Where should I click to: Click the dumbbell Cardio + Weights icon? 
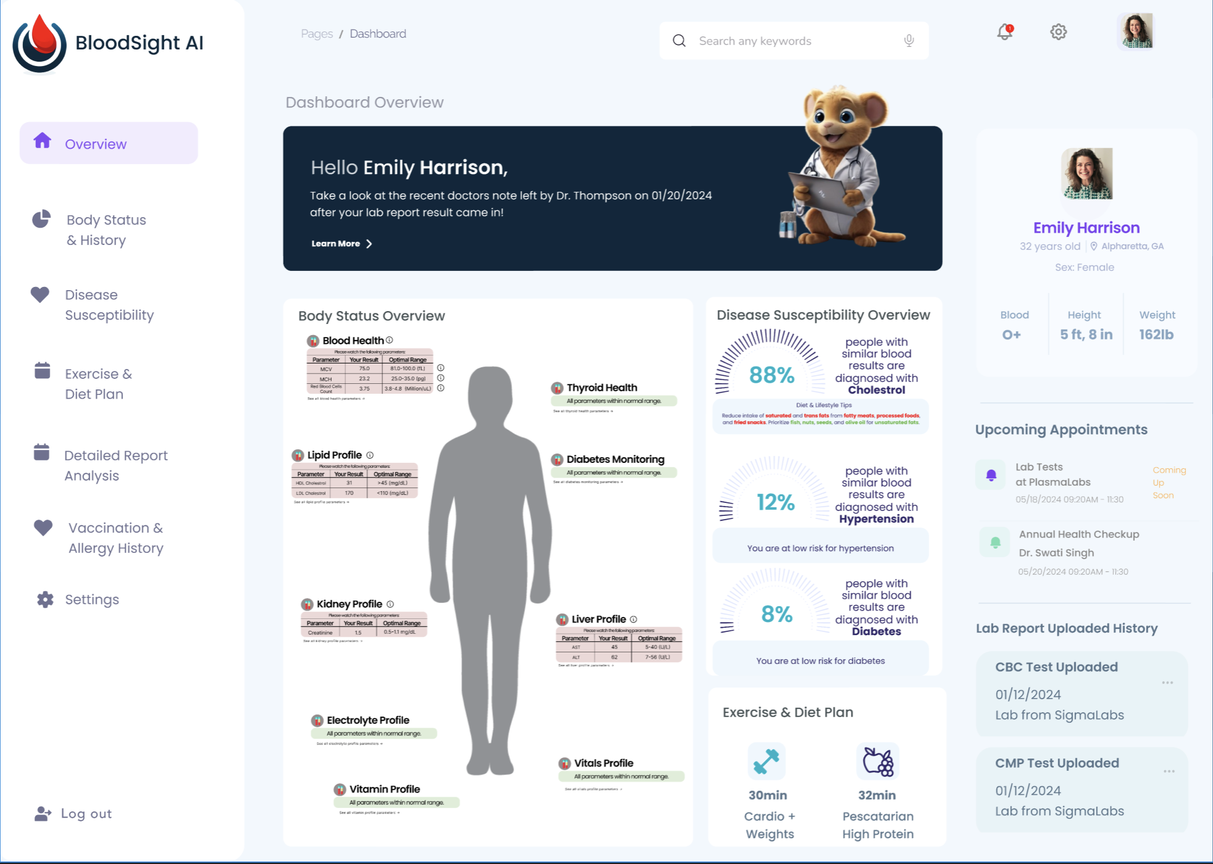click(766, 761)
